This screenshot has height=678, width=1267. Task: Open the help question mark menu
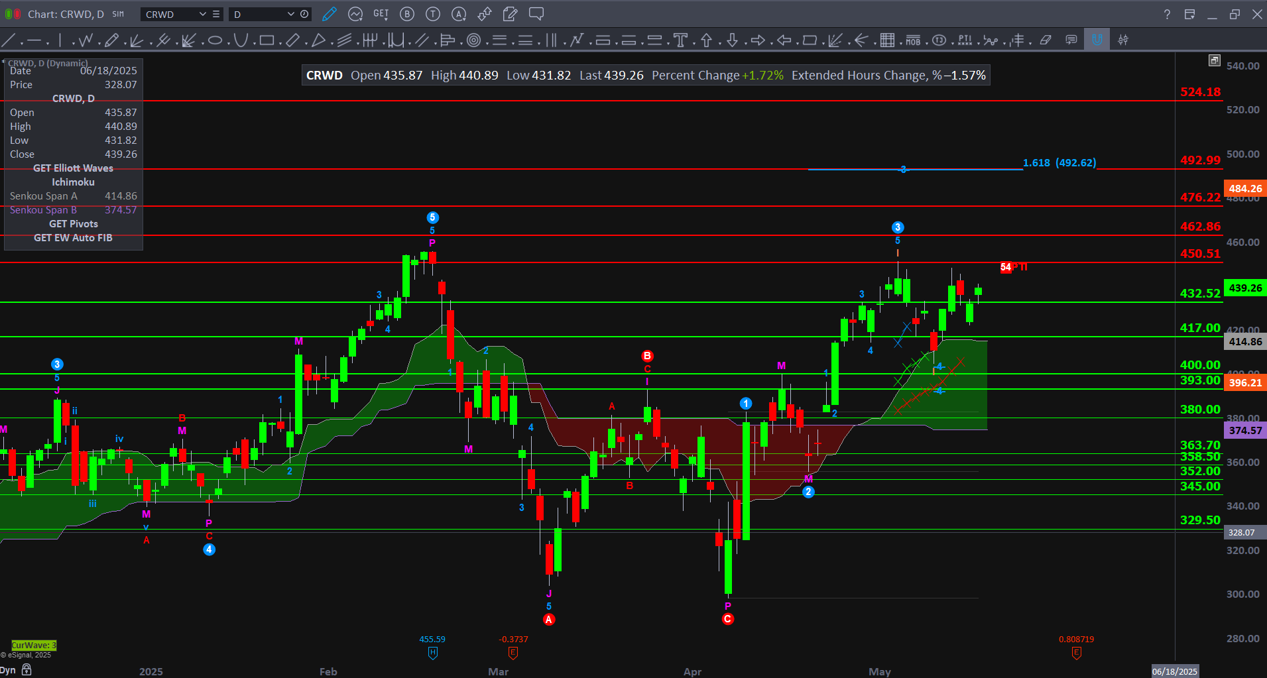pos(1167,14)
